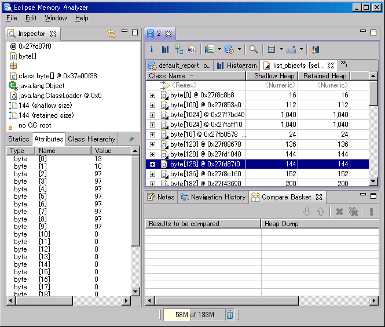Expand byte[100] @ 0x27f853a0 row
This screenshot has width=385, height=327.
click(152, 105)
